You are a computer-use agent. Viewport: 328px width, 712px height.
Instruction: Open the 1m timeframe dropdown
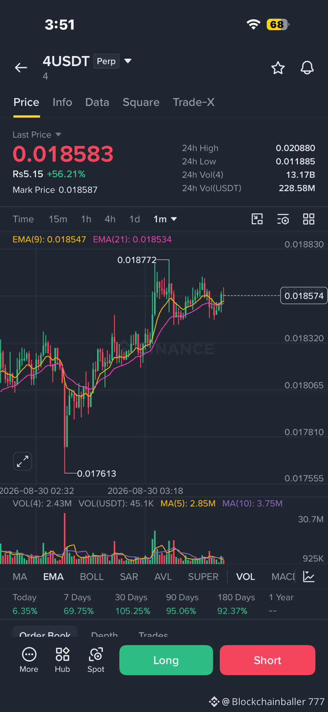click(165, 219)
